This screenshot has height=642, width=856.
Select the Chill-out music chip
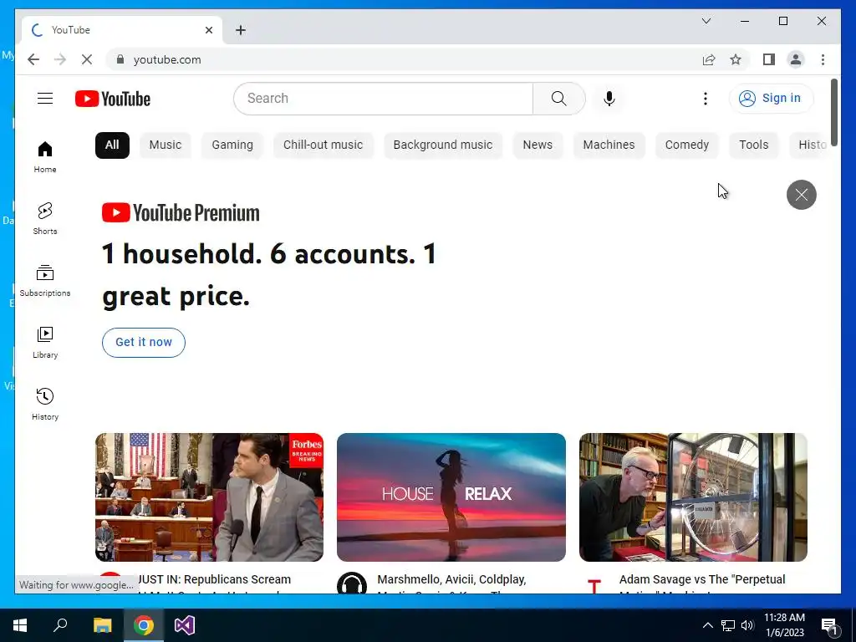point(324,145)
